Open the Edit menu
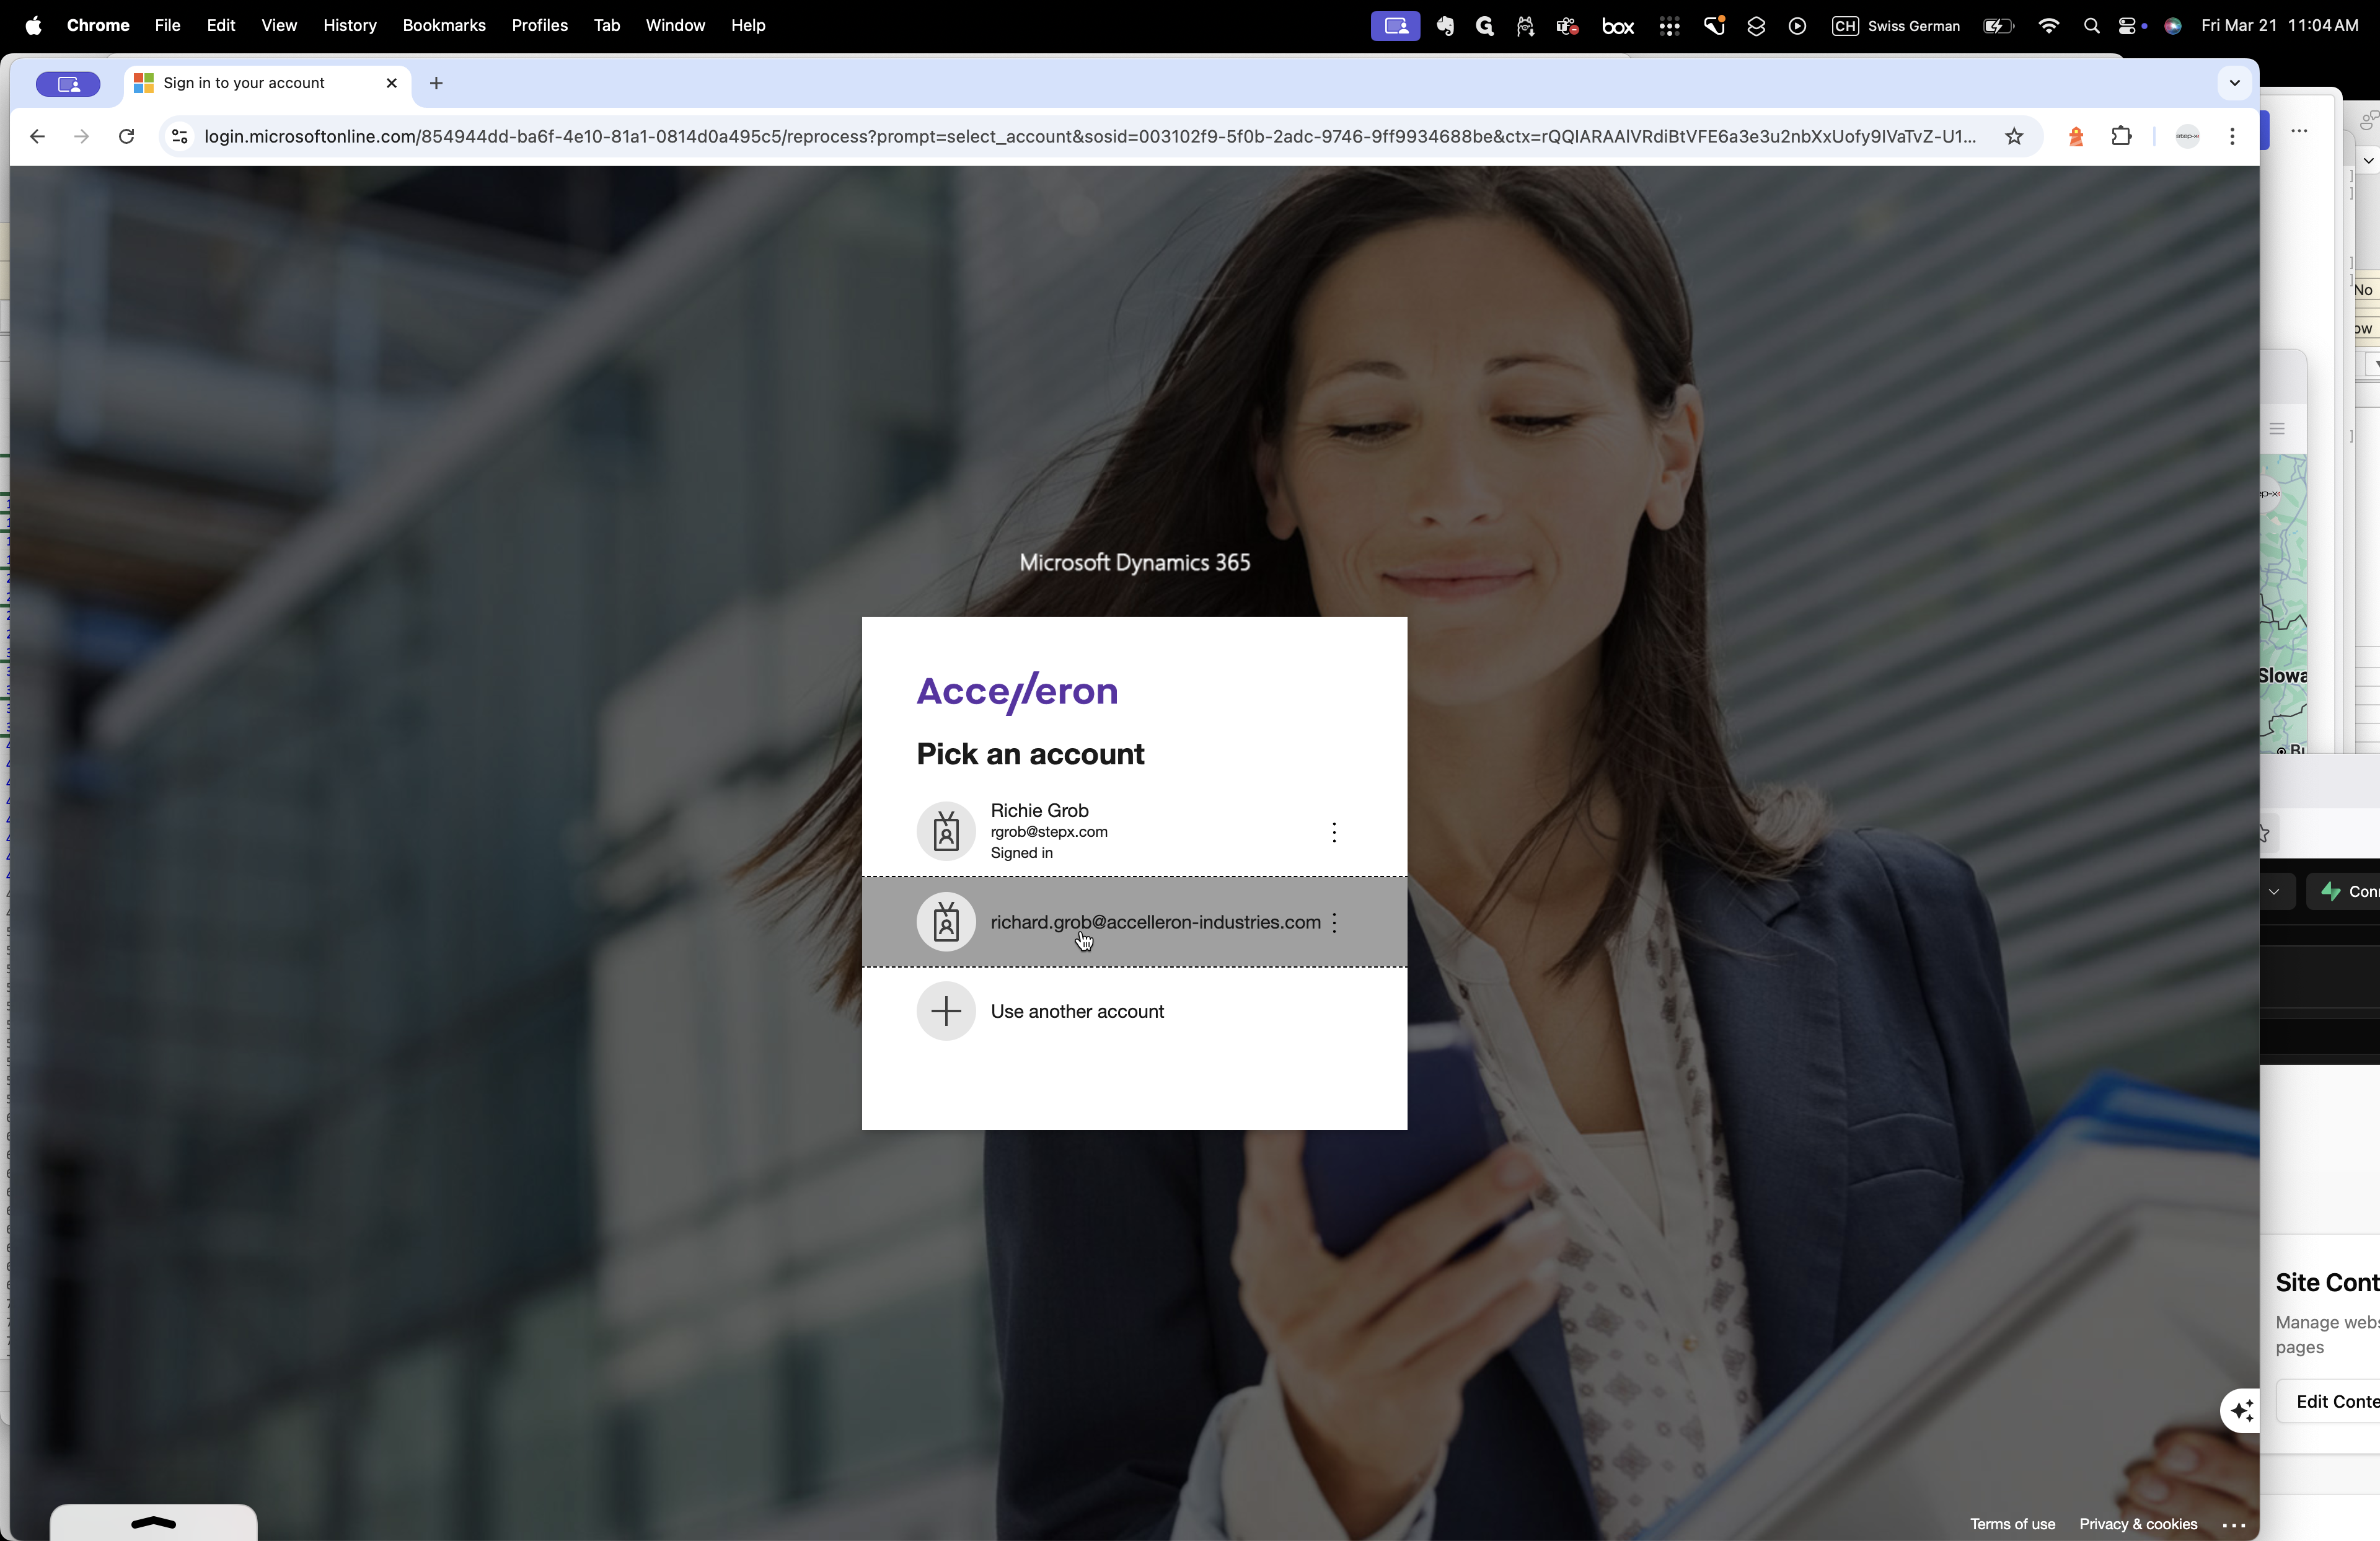This screenshot has width=2380, height=1541. (x=221, y=25)
